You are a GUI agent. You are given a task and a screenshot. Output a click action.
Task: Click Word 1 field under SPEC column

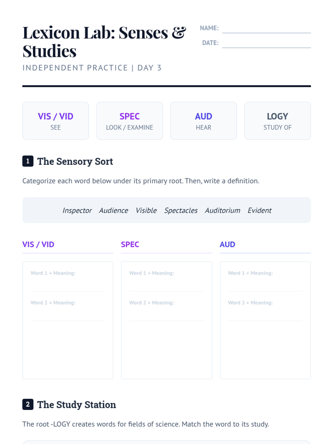coord(167,280)
